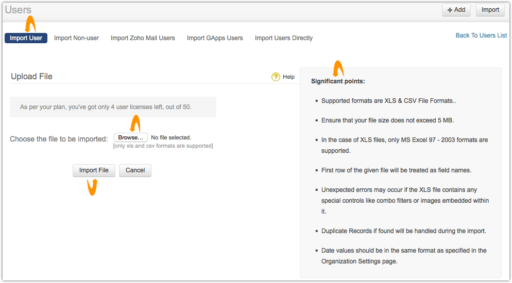Cancel the file upload
The height and width of the screenshot is (283, 512).
[x=135, y=170]
